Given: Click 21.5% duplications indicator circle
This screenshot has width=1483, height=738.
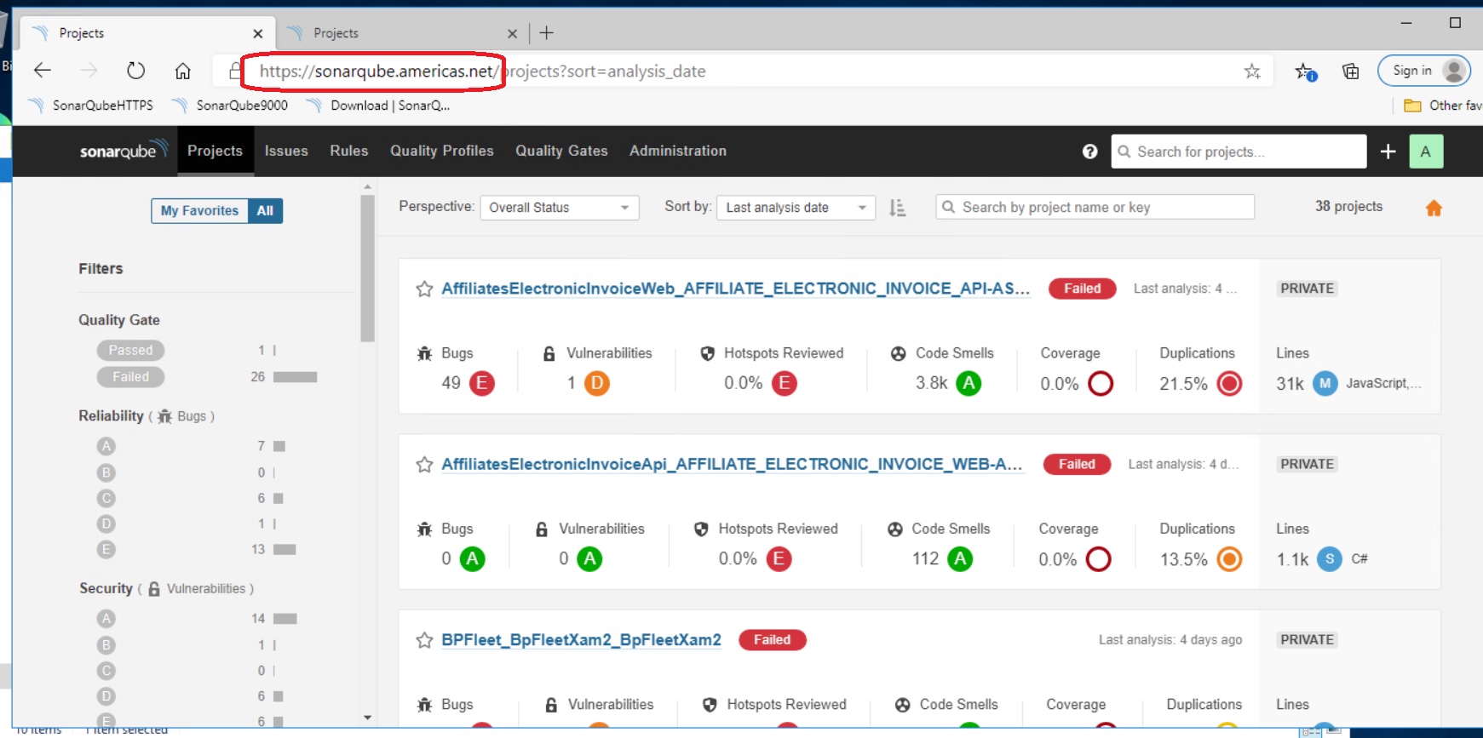Looking at the screenshot, I should [1229, 384].
